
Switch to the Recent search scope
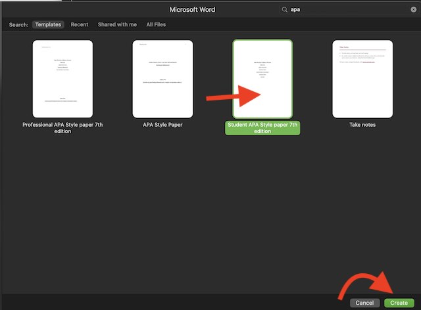click(x=80, y=25)
